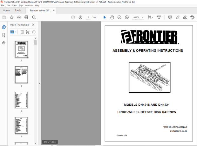Screen dimensions: 197x146
Task: Click 'ASSEMBLY & OPERATING INSTRUCTIONS' heading
Action: [148, 50]
